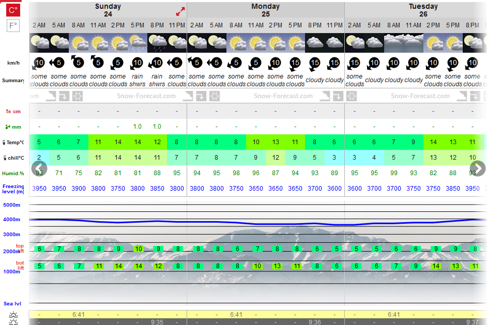Click Monday 2 AM wind 5 arrow icon
The height and width of the screenshot is (325, 487).
[x=196, y=63]
